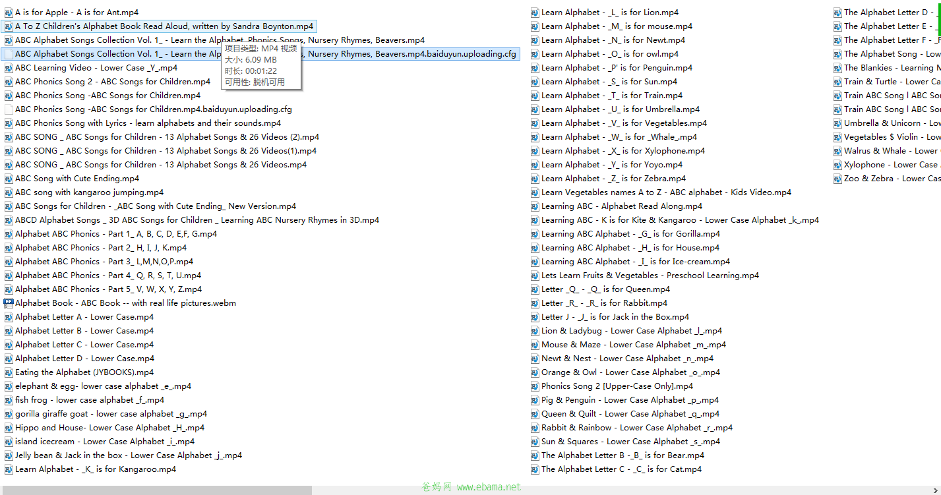Click the icon next to 'Letter _Q_ - _Q_ is for Queen.mp4'
Screen dimensions: 941x495
click(x=535, y=289)
